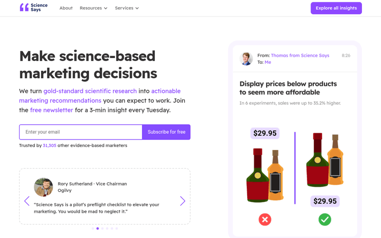
Task: Click the red X wrong-example icon
Action: point(265,219)
